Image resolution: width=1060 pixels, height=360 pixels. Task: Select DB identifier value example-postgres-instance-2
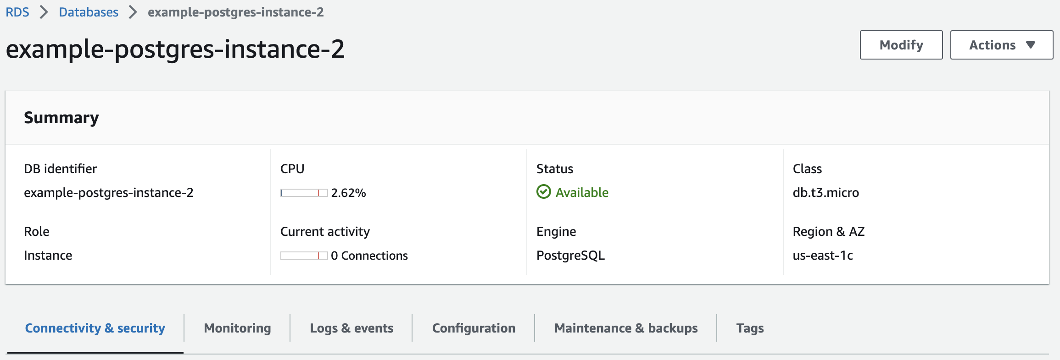pyautogui.click(x=109, y=192)
